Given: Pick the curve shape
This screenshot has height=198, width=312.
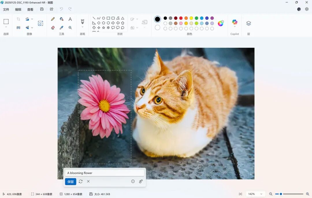Looking at the screenshot, I should [99, 18].
